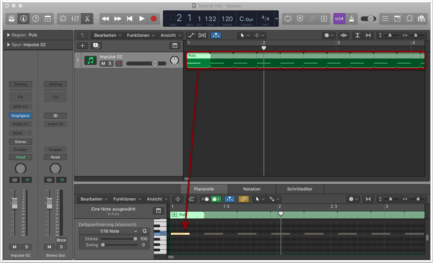
Task: Open the Apple Loops browser icon
Action: (x=409, y=19)
